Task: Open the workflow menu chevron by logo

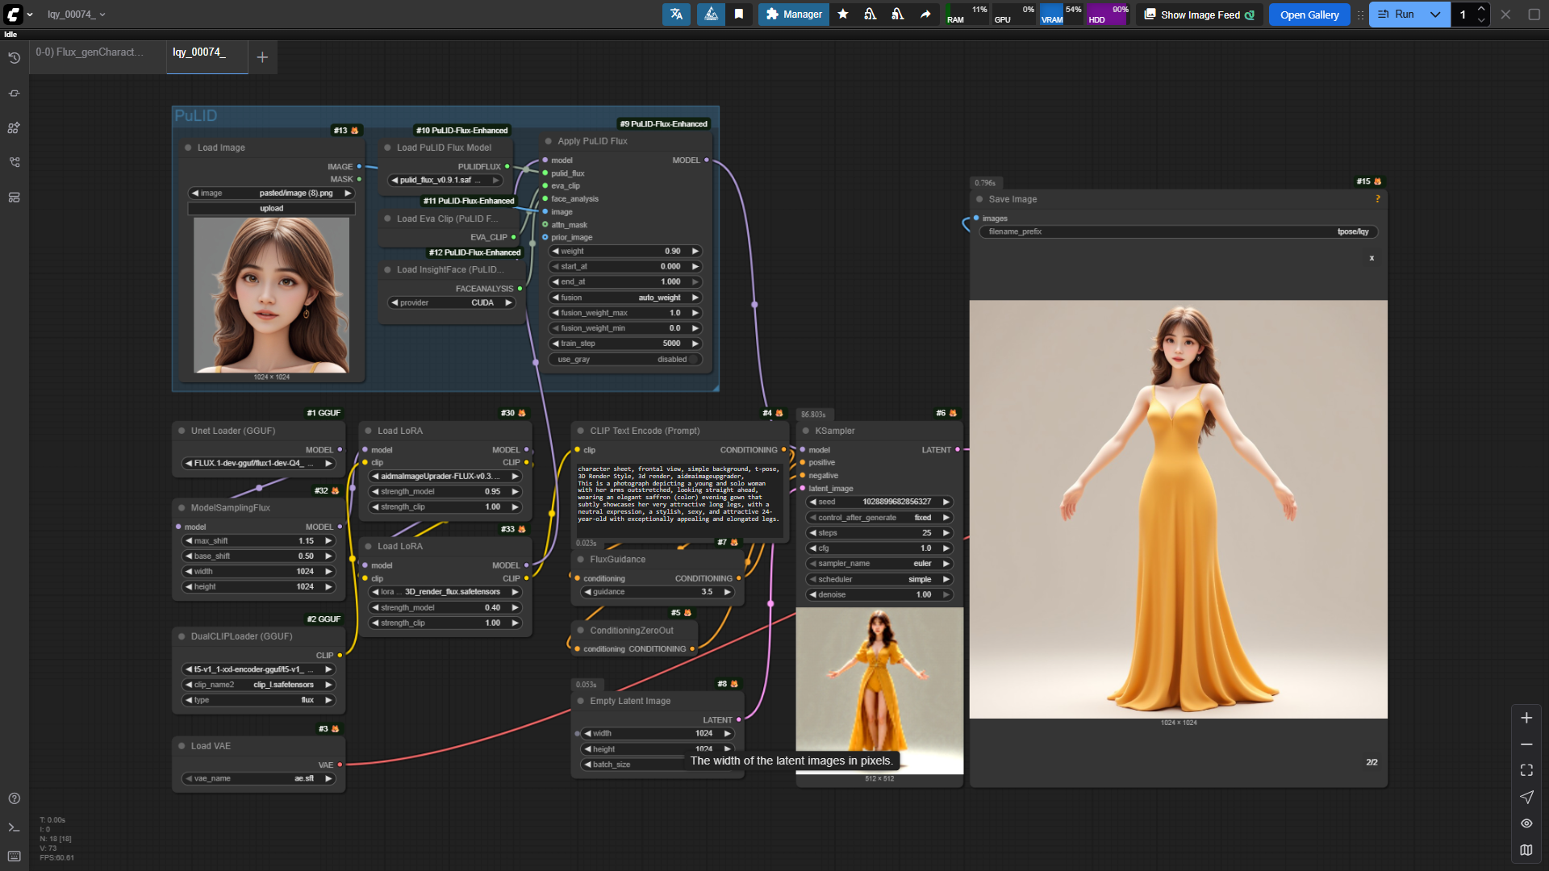Action: [30, 15]
